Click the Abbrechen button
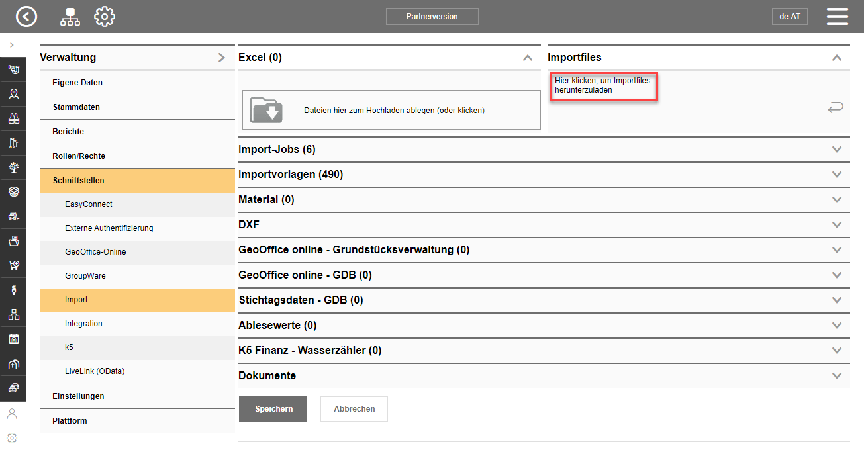This screenshot has width=864, height=450. [x=354, y=409]
